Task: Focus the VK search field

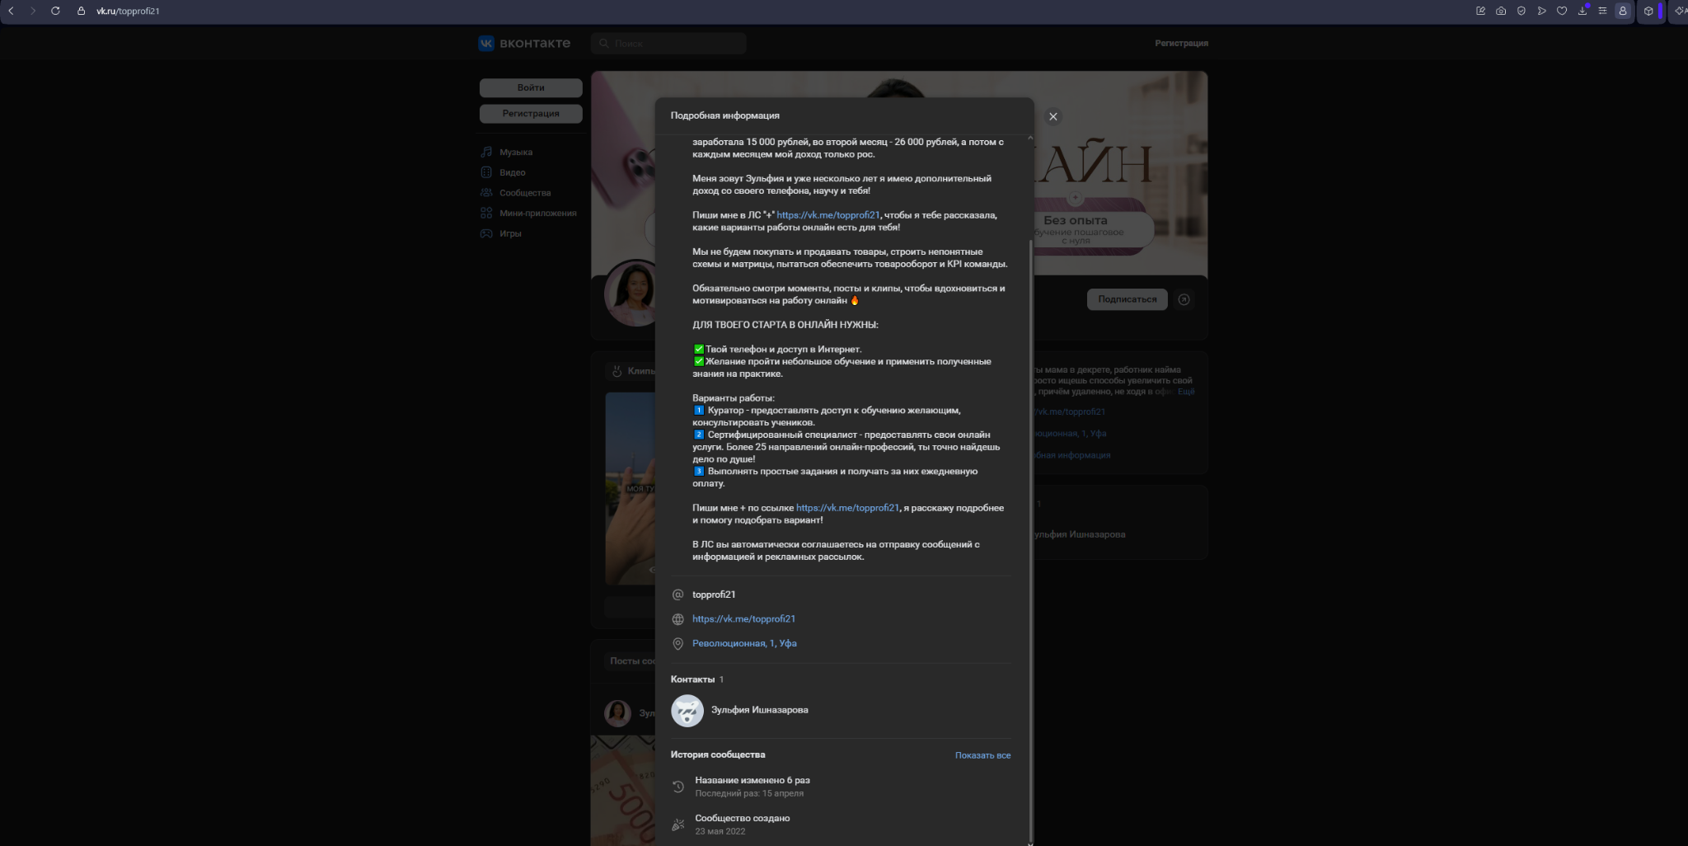Action: click(x=668, y=43)
